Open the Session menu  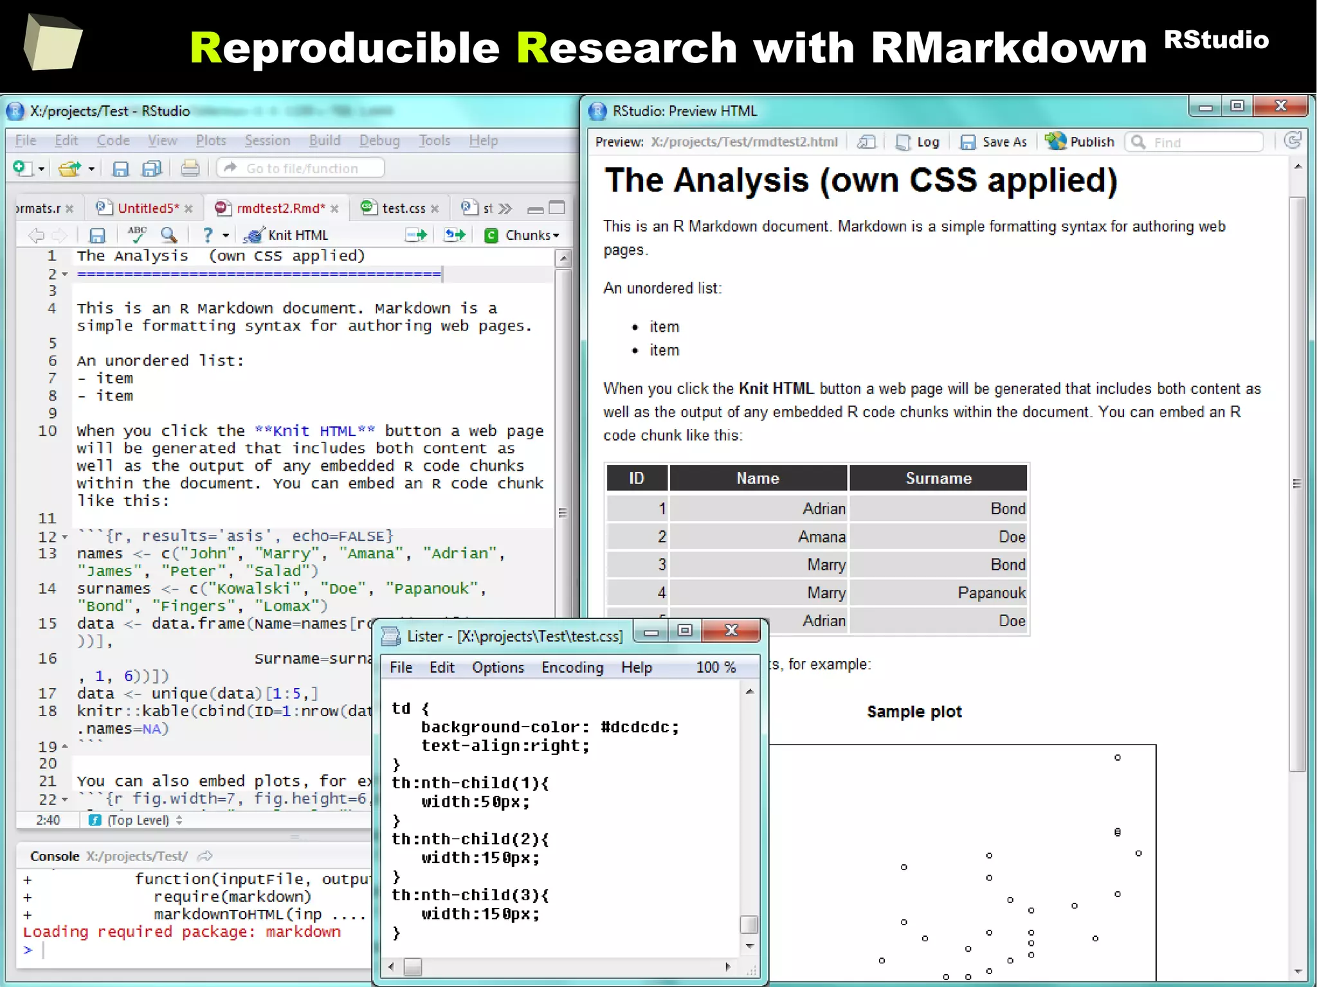click(x=268, y=140)
